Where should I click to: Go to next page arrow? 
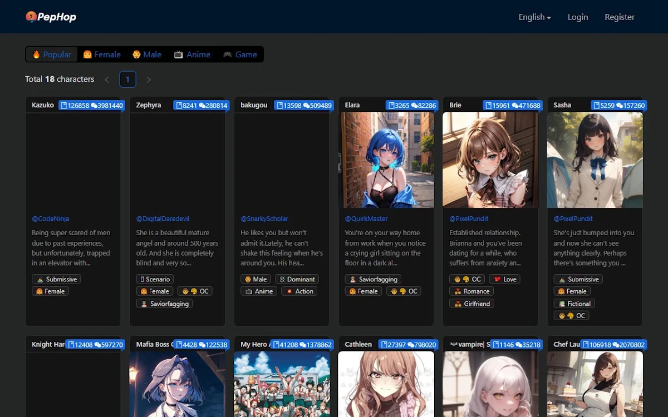click(149, 80)
